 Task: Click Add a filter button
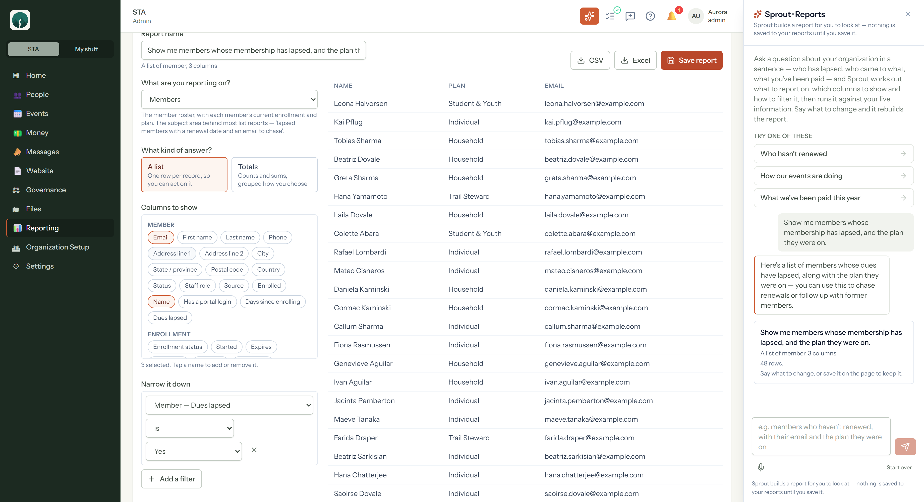(x=171, y=479)
